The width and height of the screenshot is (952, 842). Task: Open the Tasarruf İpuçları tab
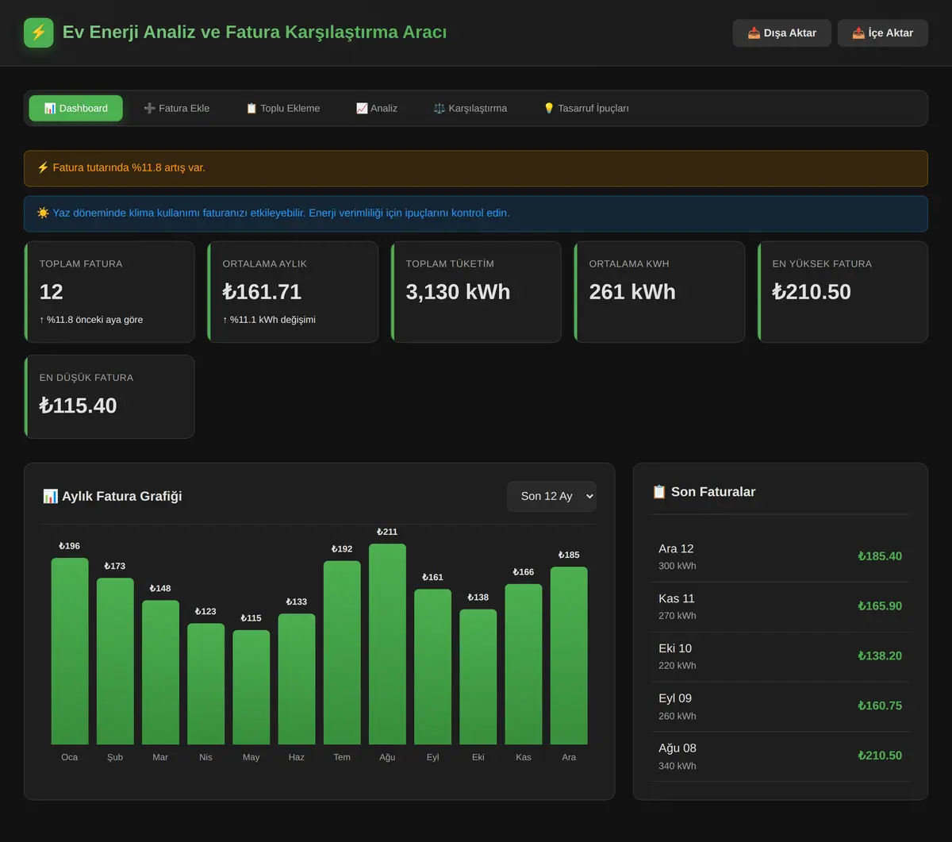[585, 108]
